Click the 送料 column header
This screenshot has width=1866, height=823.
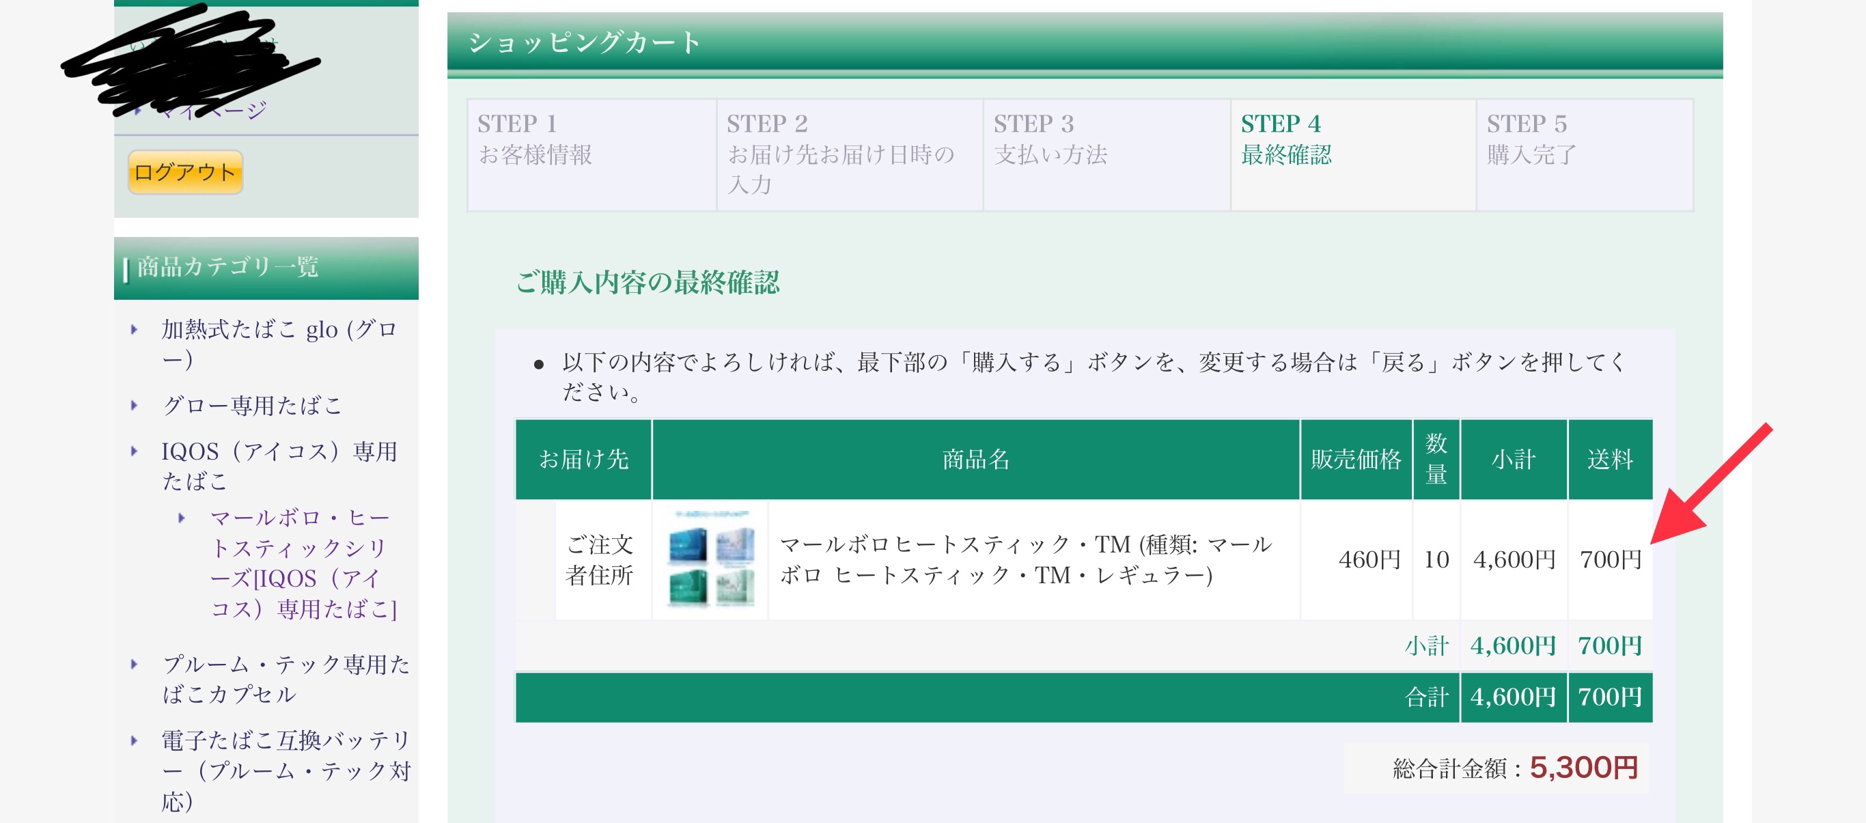(1610, 460)
